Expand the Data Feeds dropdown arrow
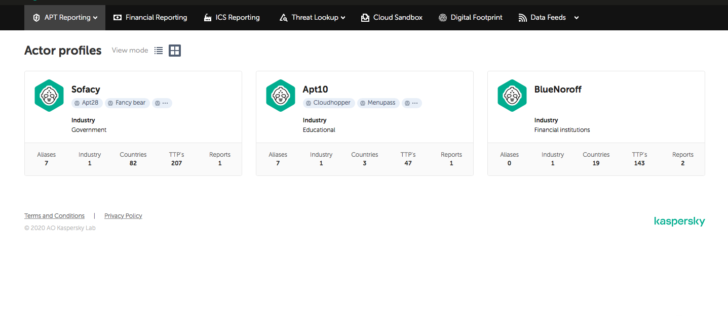Viewport: 728px width, 316px height. (x=577, y=18)
